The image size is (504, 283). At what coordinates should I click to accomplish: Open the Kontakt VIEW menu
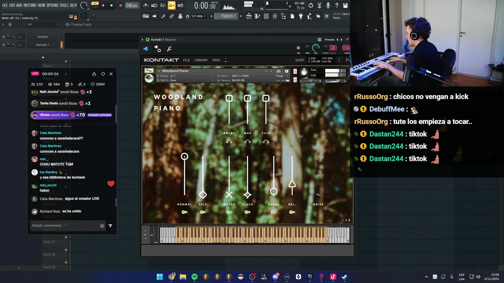click(216, 60)
